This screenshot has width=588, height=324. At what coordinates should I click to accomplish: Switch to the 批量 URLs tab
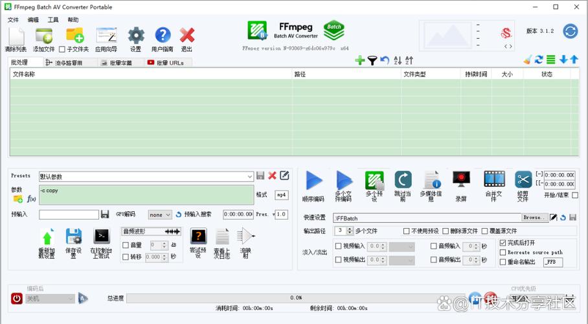[165, 63]
